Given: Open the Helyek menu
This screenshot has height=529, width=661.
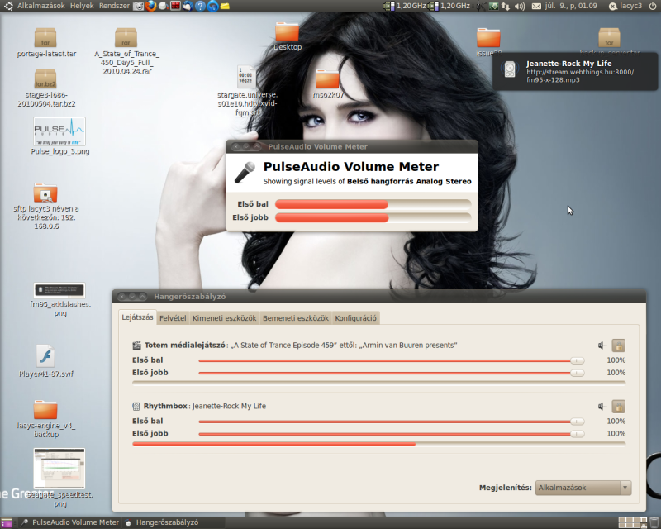Looking at the screenshot, I should 82,6.
